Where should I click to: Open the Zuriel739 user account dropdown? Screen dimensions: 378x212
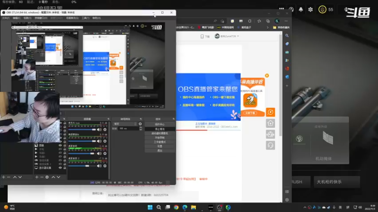[227, 36]
